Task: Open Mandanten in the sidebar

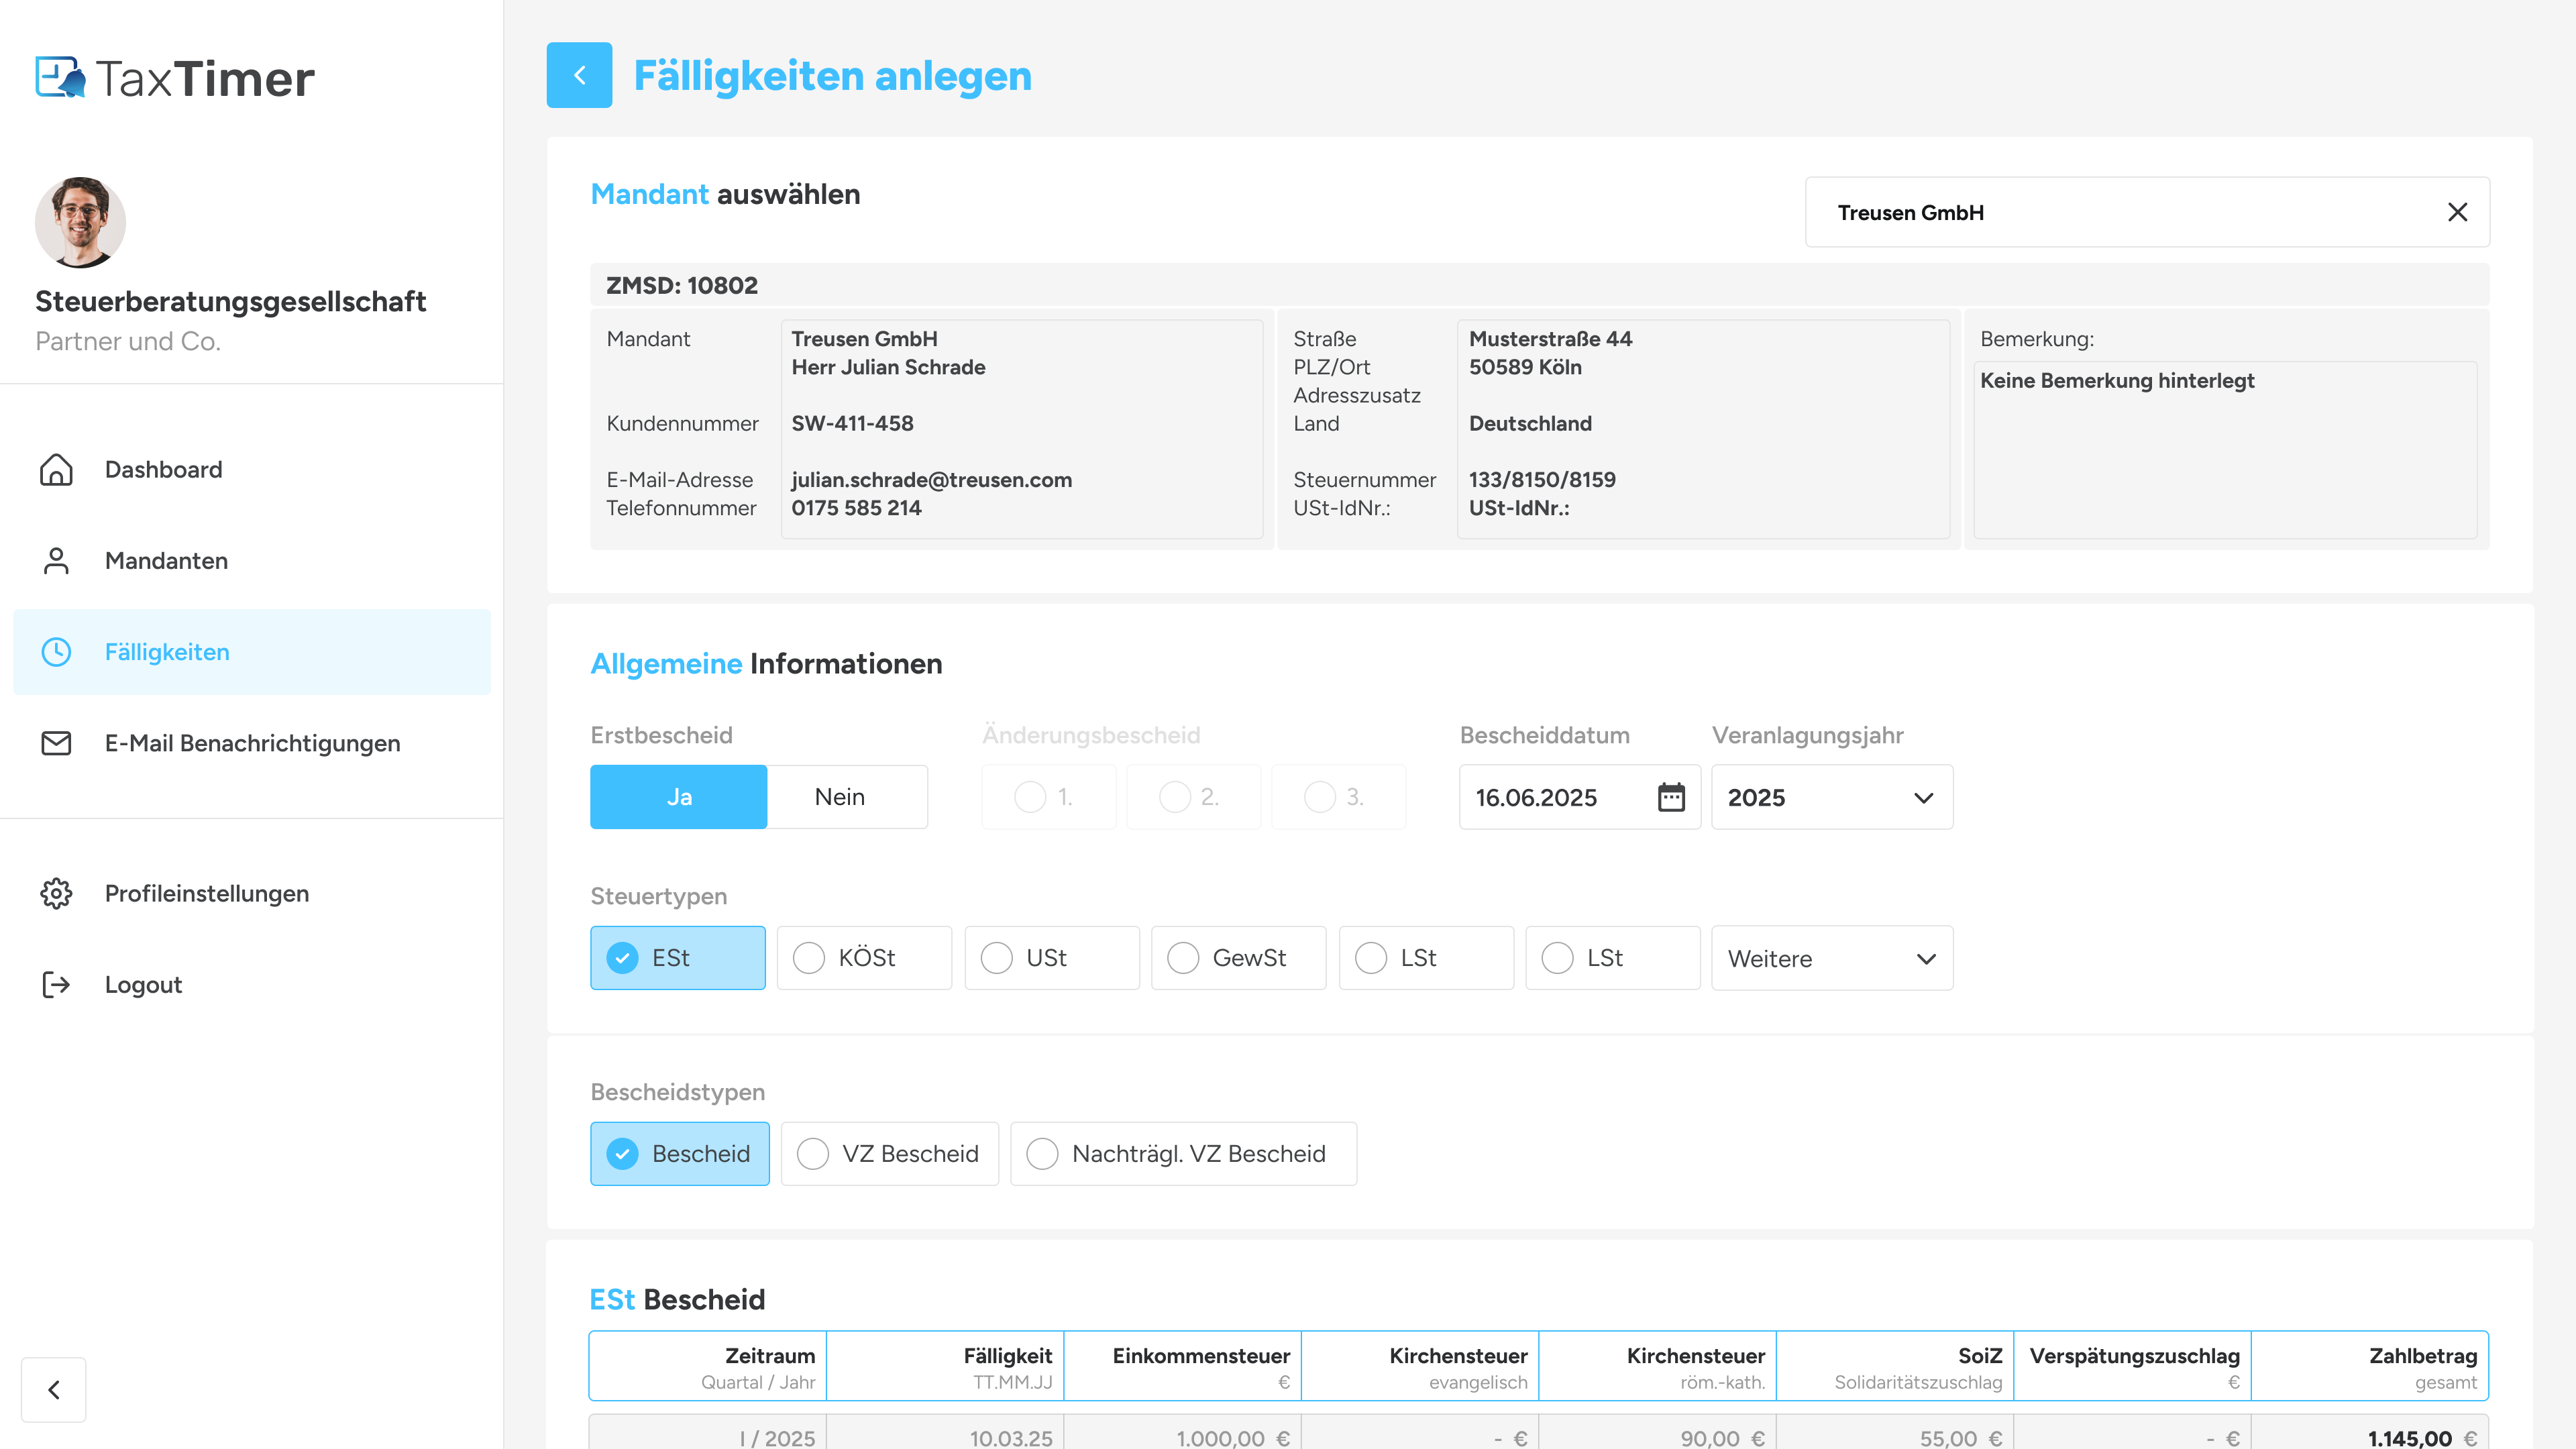Action: tap(252, 560)
